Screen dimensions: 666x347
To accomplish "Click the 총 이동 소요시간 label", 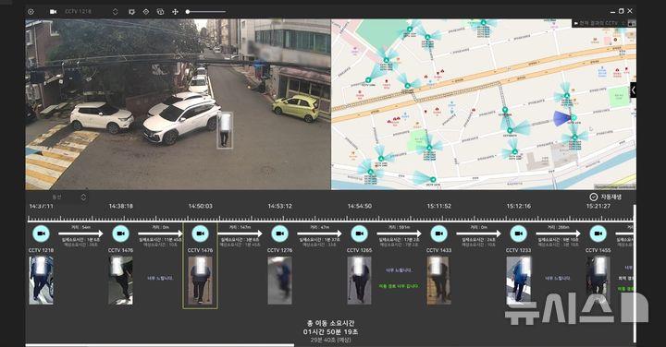I will [330, 323].
